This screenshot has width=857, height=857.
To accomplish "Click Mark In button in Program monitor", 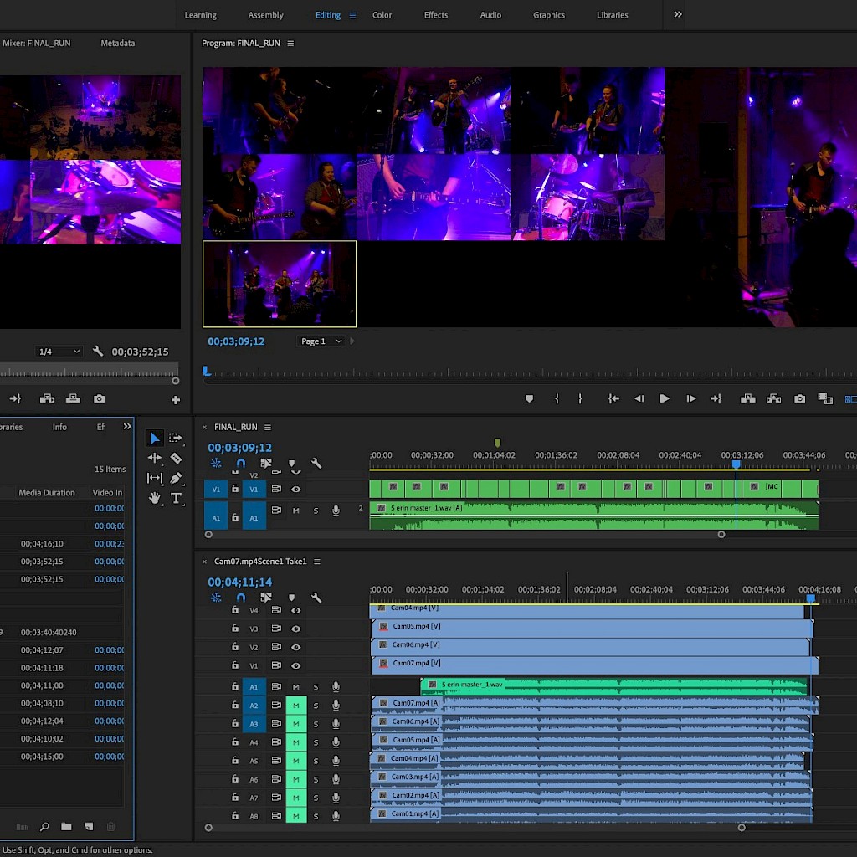I will (557, 399).
